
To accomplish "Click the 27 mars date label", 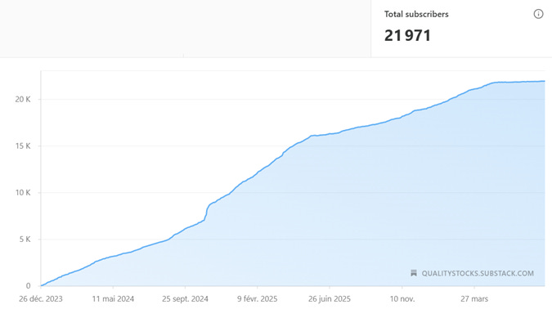I will (474, 299).
